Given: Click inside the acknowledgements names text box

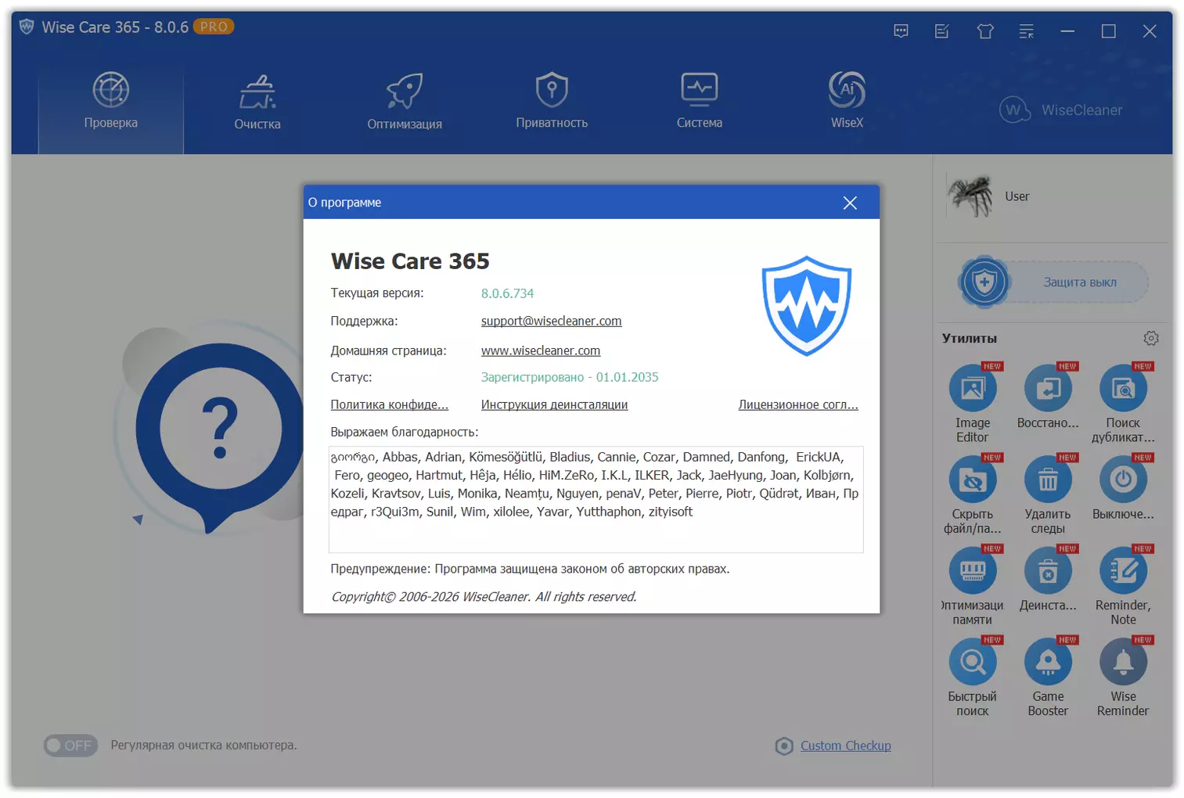Looking at the screenshot, I should click(x=596, y=499).
